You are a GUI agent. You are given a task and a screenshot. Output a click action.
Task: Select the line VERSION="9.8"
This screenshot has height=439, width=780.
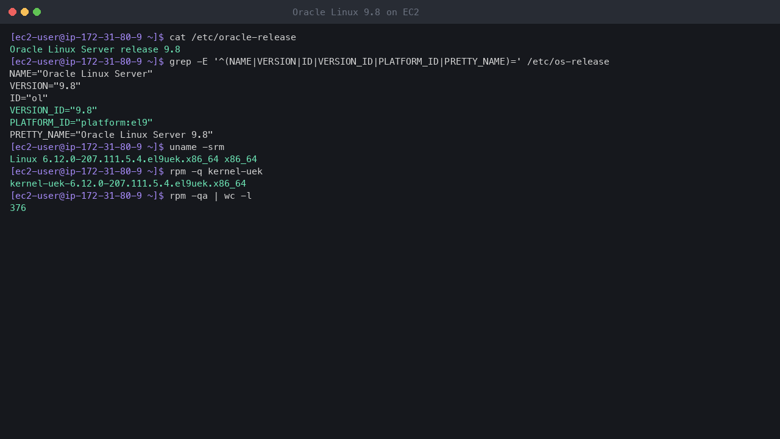pos(45,86)
